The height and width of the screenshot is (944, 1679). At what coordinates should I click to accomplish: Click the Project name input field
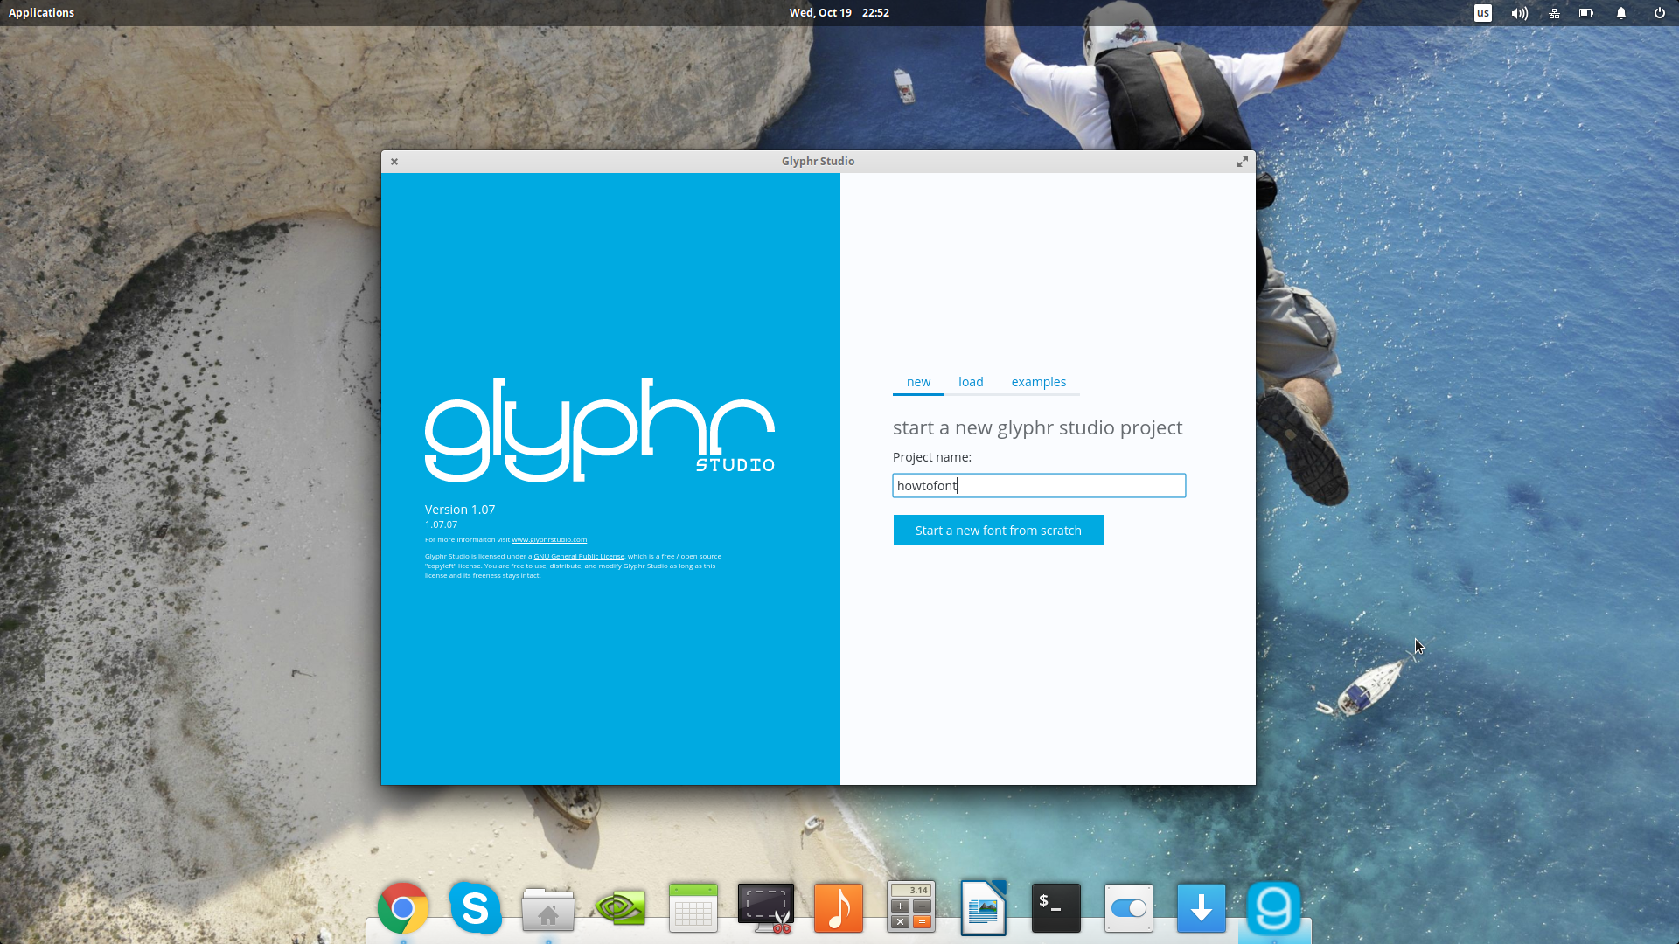(x=1039, y=486)
